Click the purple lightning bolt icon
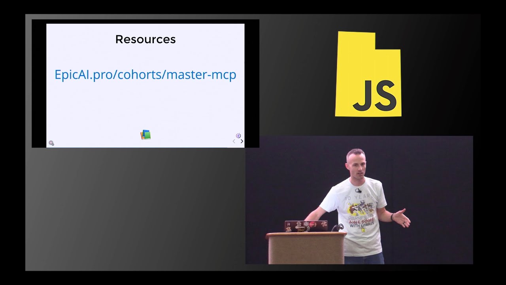The width and height of the screenshot is (506, 285). point(238,136)
